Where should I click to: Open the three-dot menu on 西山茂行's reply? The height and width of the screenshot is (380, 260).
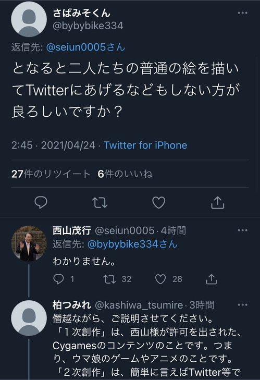pos(243,230)
